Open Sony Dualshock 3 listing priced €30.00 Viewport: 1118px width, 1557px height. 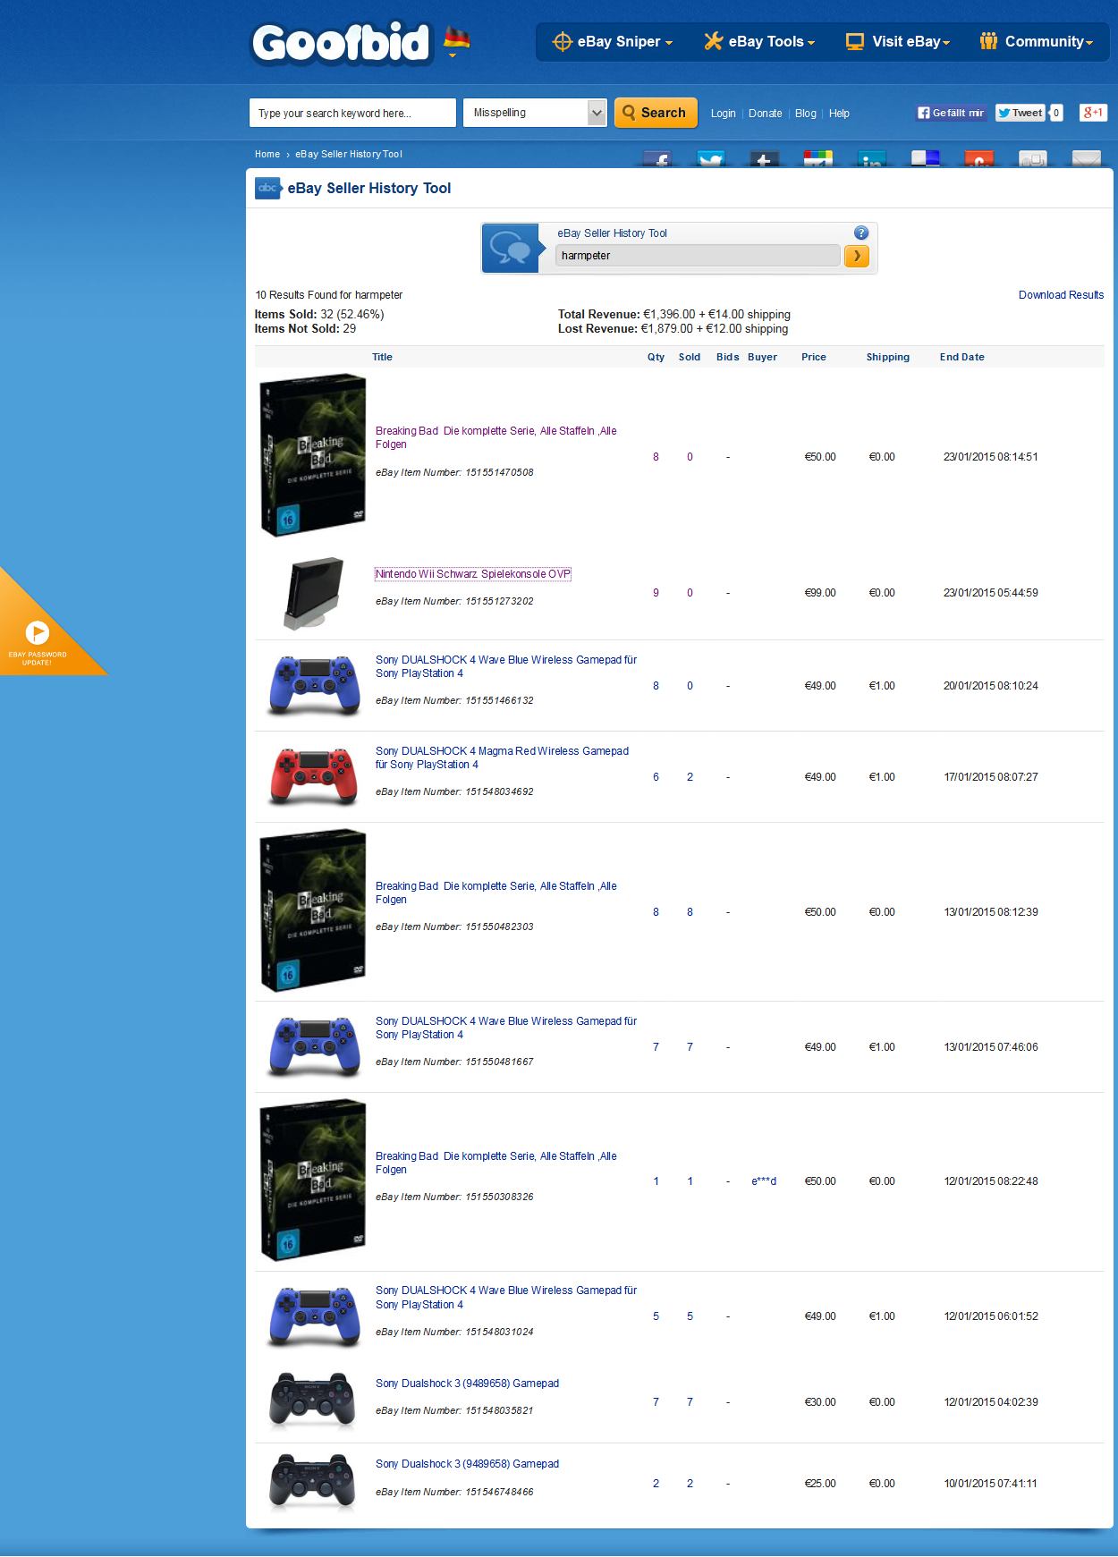pos(467,1384)
